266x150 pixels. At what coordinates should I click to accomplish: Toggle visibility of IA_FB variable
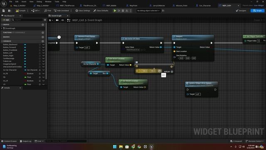[43, 74]
